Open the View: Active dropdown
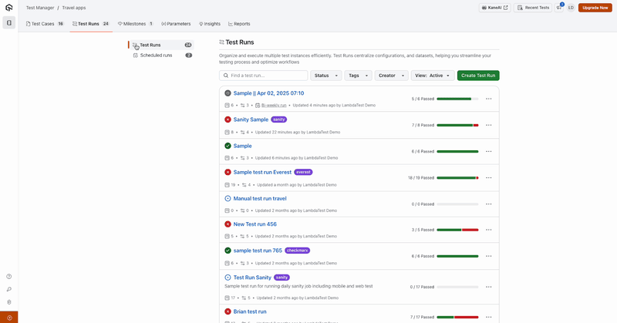 click(x=433, y=76)
